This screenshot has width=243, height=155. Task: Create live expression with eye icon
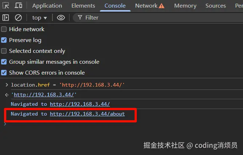pyautogui.click(x=61, y=17)
